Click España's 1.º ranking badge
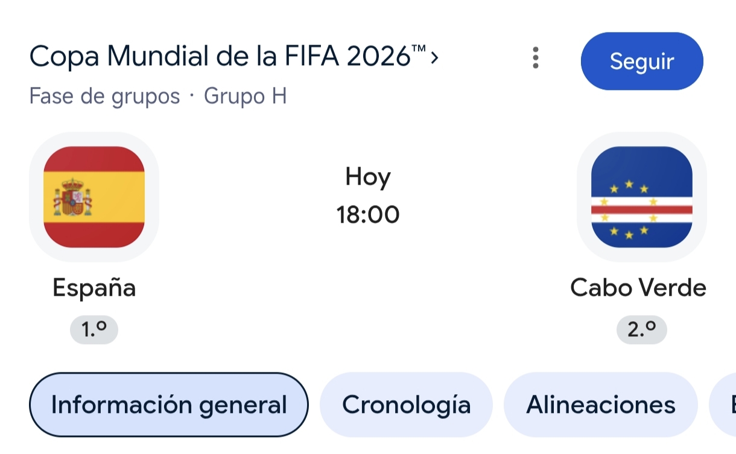Viewport: 736px width, 454px height. click(x=94, y=330)
